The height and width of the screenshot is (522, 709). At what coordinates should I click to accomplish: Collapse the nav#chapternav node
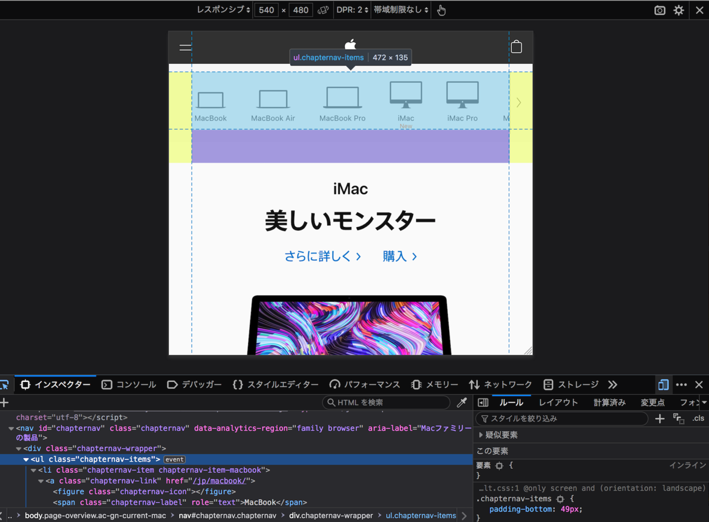pos(11,428)
